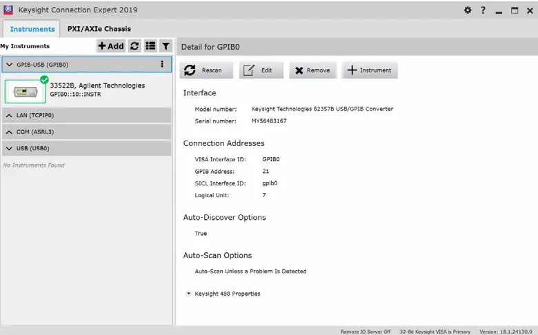
Task: Collapse the USB (USB0) section
Action: tap(9, 148)
